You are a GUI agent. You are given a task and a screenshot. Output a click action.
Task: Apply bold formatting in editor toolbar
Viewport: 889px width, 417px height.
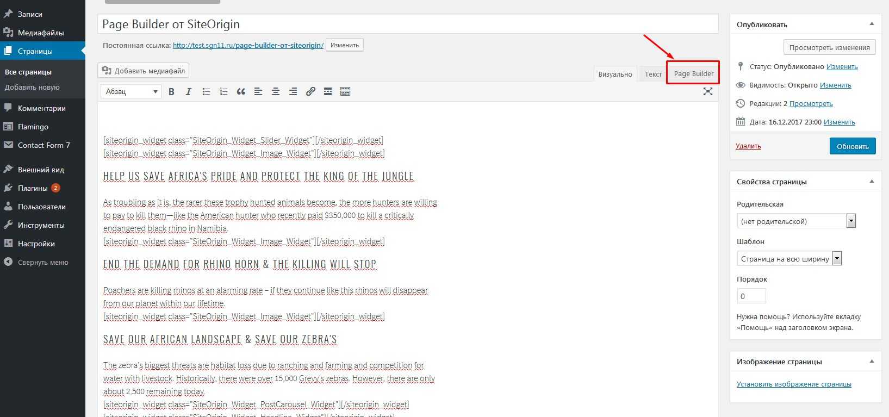click(x=171, y=92)
